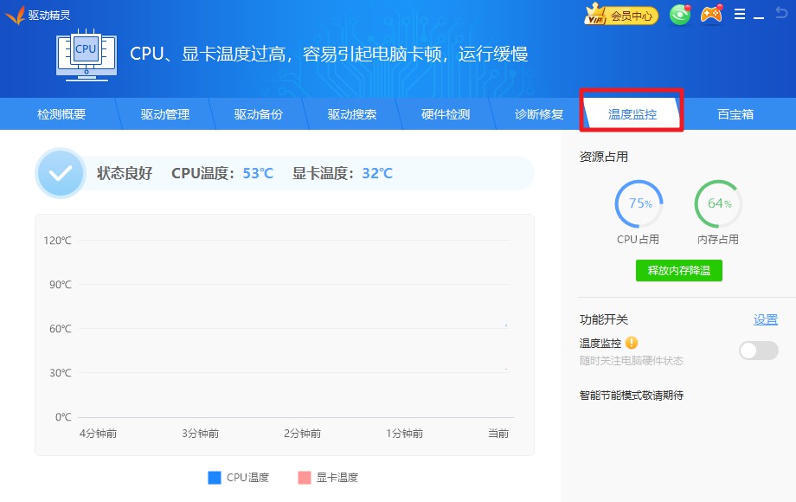The height and width of the screenshot is (502, 796).
Task: Select the 硬件检测 tab
Action: coord(446,114)
